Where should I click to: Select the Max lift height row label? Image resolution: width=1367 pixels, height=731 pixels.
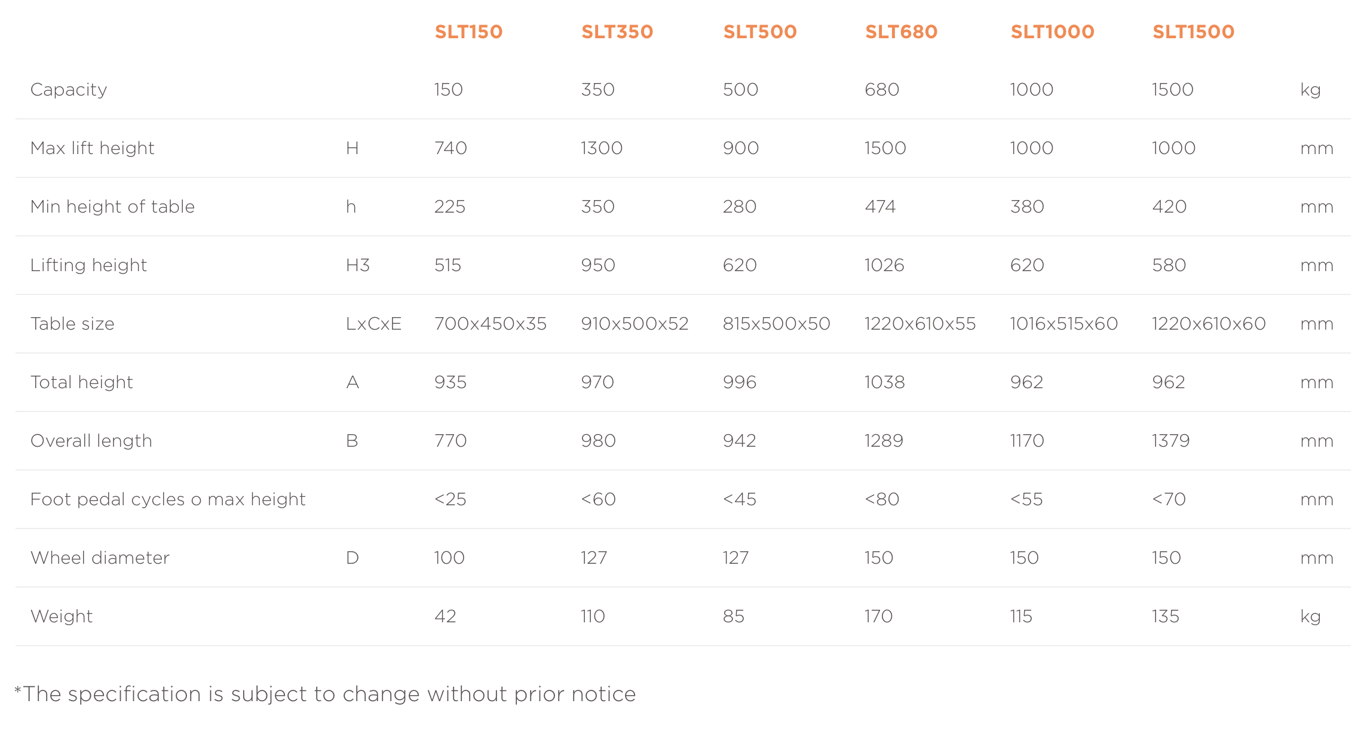pos(92,148)
